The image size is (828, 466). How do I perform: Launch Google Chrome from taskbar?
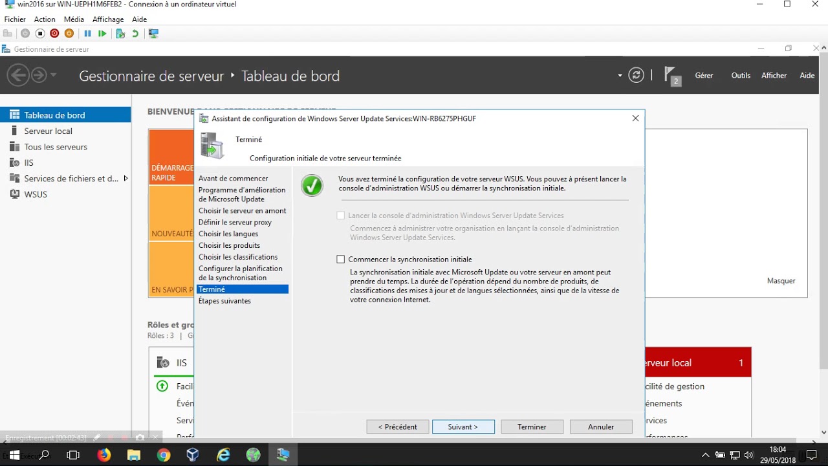(164, 456)
